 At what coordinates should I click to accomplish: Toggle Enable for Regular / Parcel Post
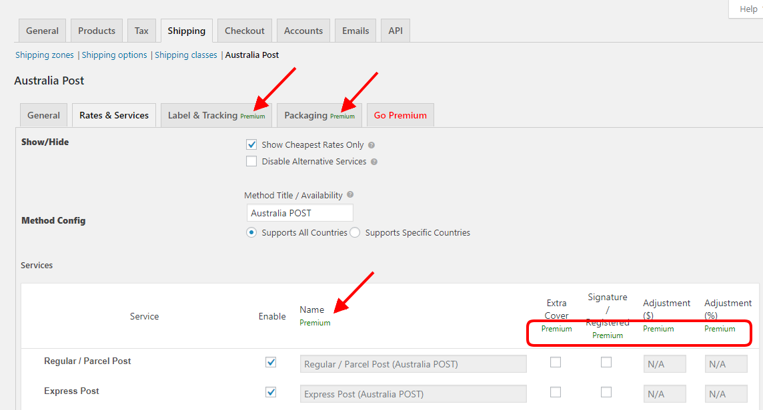click(x=271, y=362)
